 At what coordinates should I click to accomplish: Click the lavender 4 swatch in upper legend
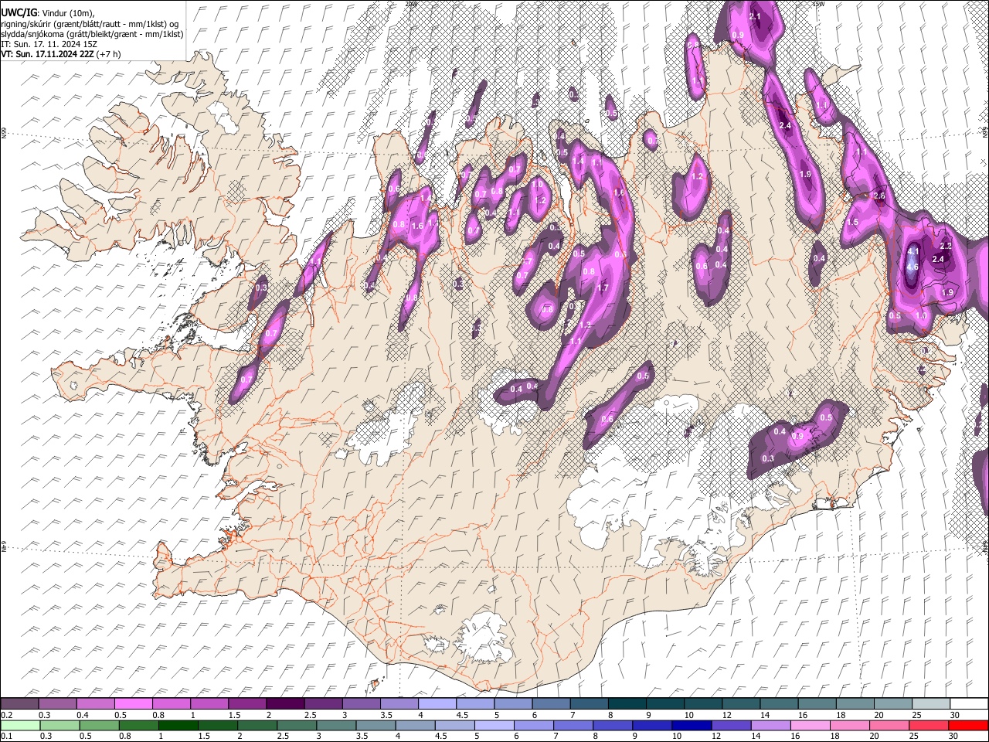[436, 703]
